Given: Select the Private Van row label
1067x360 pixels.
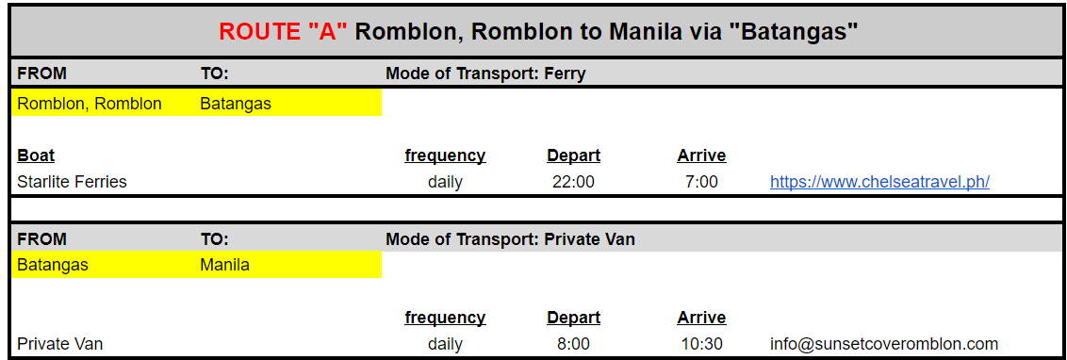Looking at the screenshot, I should (60, 344).
